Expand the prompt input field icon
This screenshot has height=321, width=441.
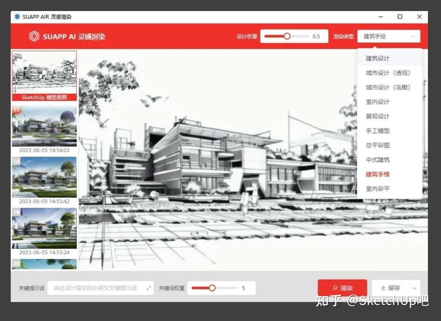(x=149, y=288)
